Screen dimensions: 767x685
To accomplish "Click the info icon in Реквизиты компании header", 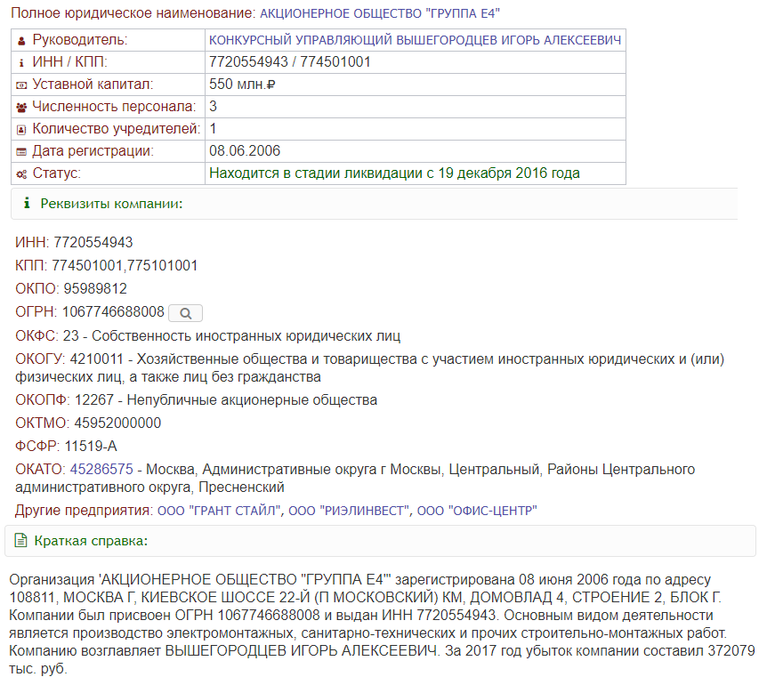I will [x=27, y=203].
